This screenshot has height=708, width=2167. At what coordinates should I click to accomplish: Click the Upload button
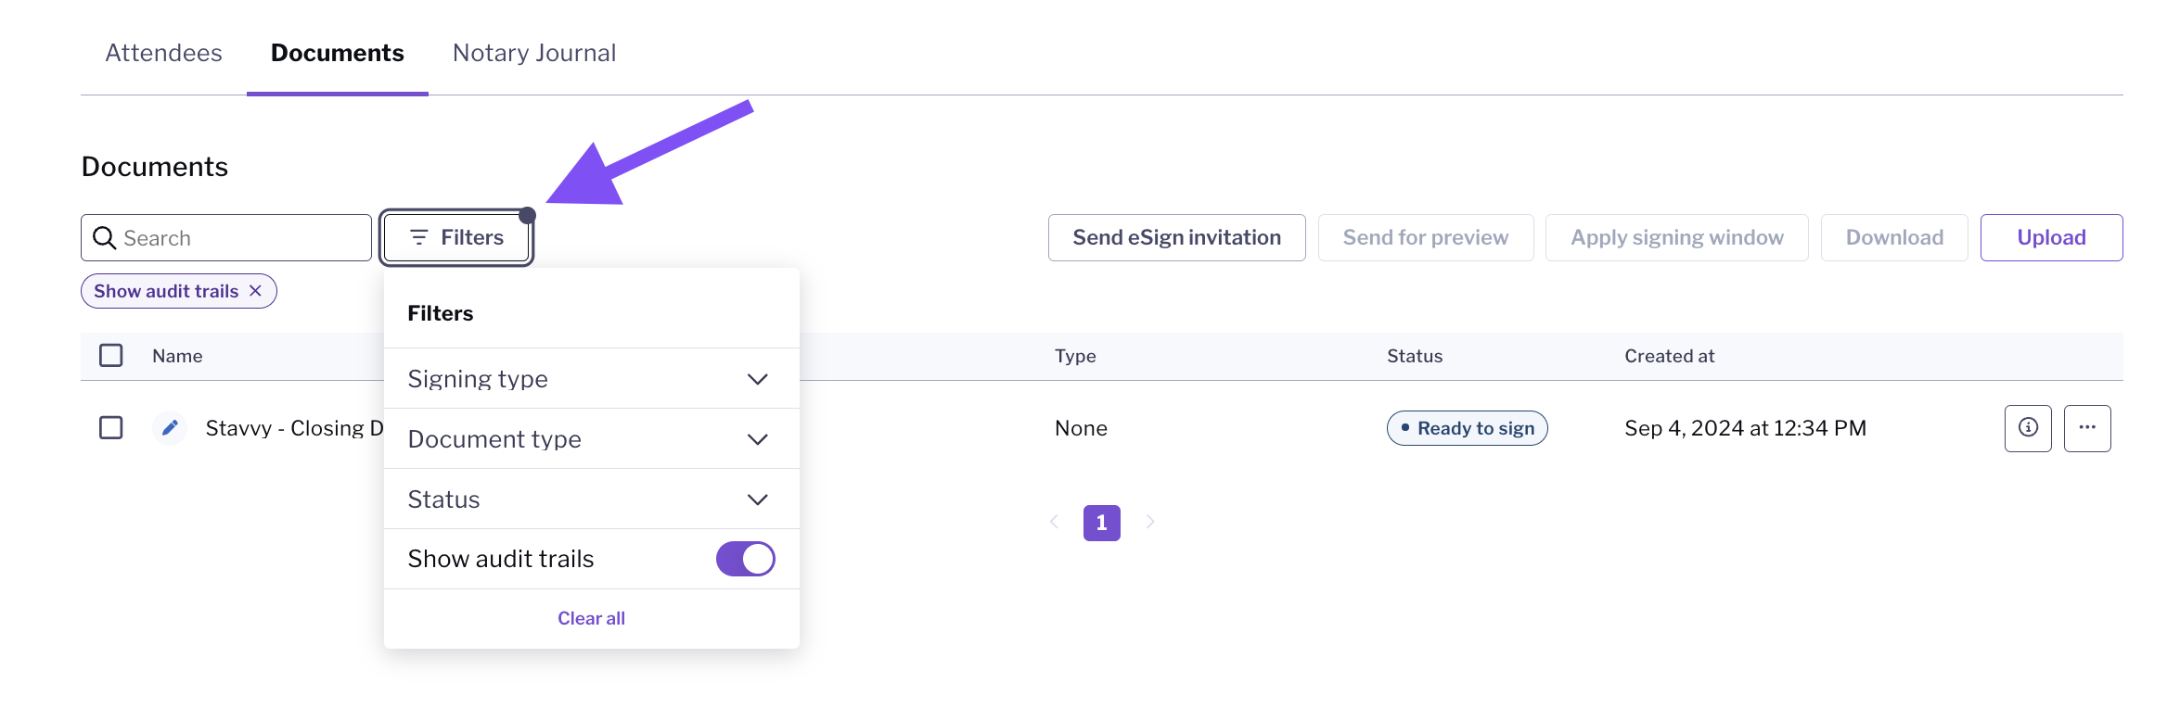point(2051,238)
